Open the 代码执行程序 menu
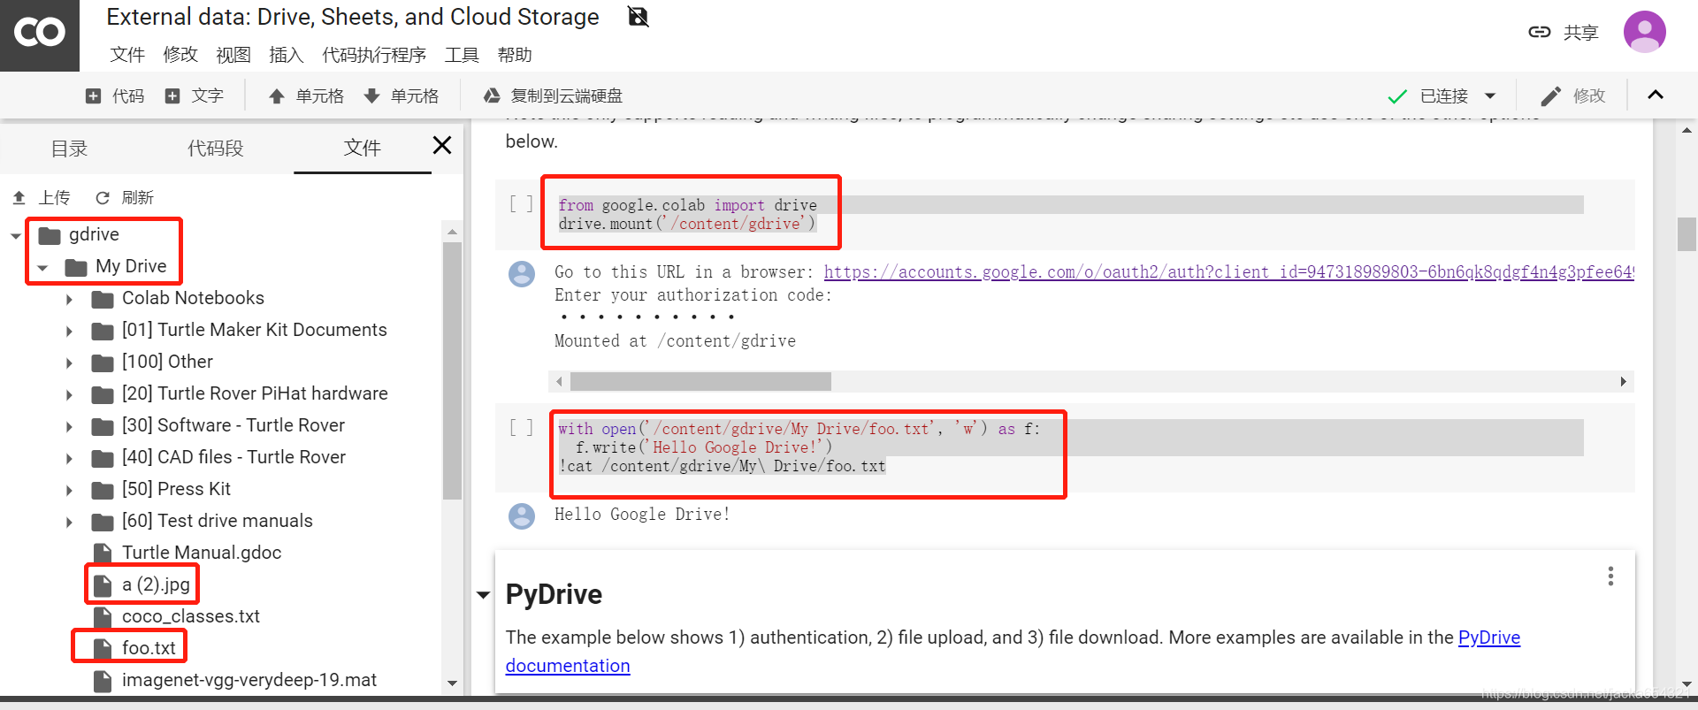This screenshot has height=710, width=1698. coord(374,55)
